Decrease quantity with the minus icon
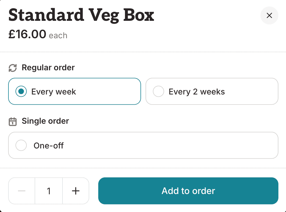The image size is (286, 212). pos(22,191)
